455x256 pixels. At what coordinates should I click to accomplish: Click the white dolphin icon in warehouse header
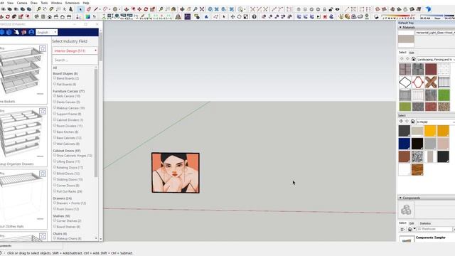tap(16, 32)
